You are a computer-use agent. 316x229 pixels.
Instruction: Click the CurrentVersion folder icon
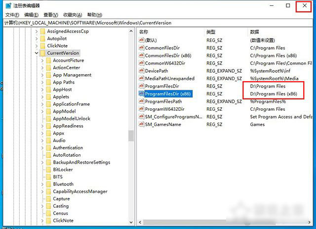43,53
